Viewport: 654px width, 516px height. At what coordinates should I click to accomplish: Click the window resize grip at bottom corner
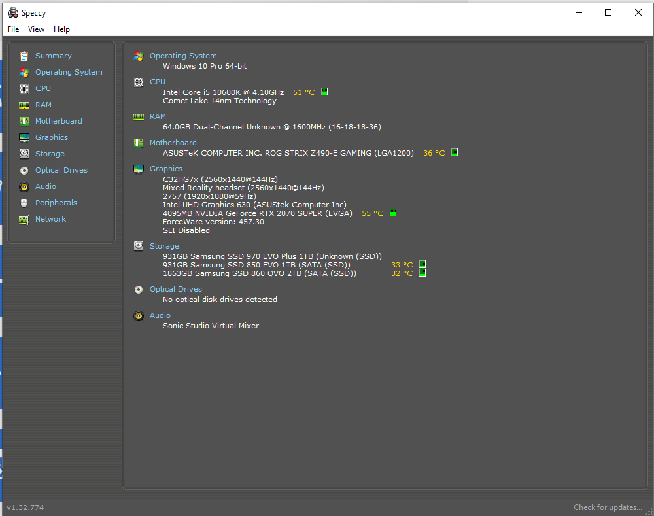(x=649, y=511)
